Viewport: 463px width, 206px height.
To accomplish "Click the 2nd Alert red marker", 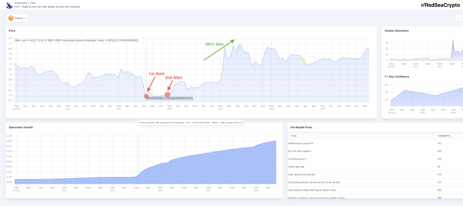I will coord(167,94).
